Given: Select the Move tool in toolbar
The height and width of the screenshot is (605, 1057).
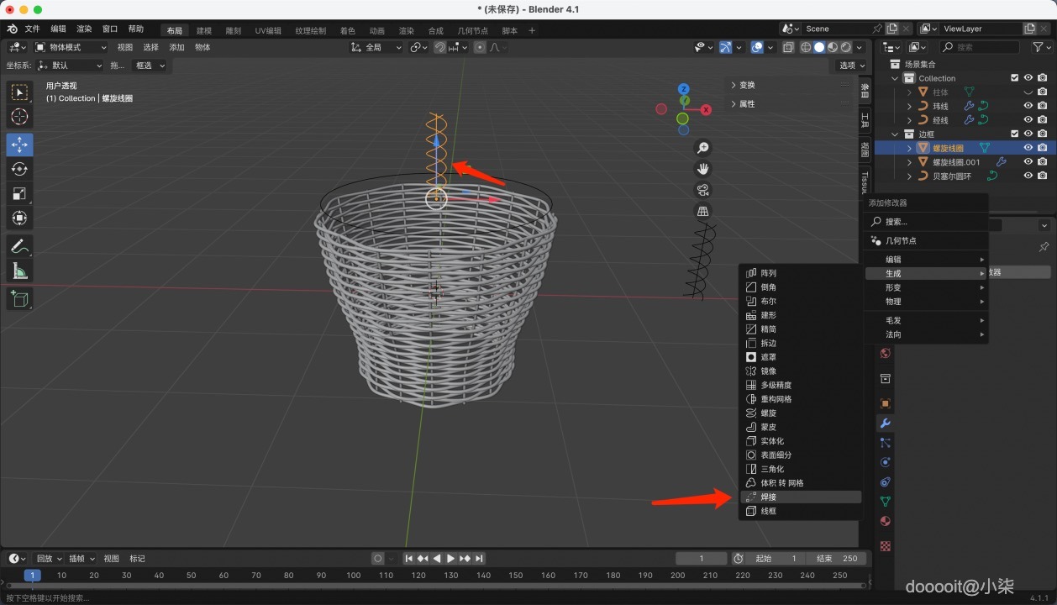Looking at the screenshot, I should (x=19, y=145).
